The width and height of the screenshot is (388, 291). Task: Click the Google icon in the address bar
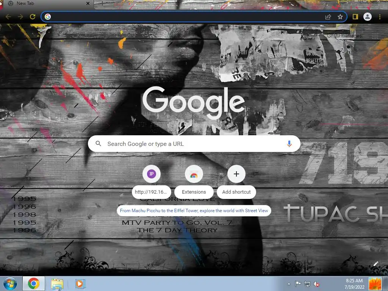48,17
